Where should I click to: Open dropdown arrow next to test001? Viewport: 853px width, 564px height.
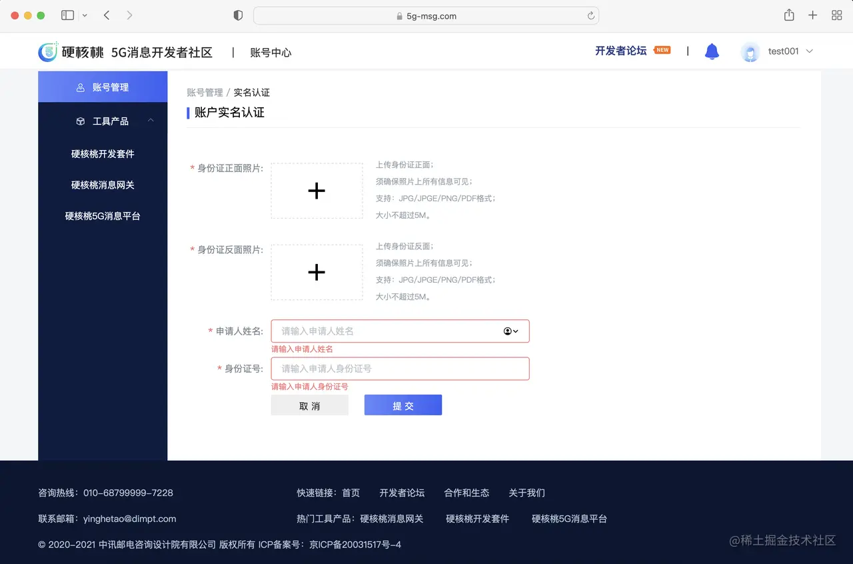coord(810,51)
